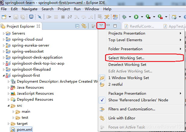Open the Window menu
186x132 pixels.
(x=92, y=9)
